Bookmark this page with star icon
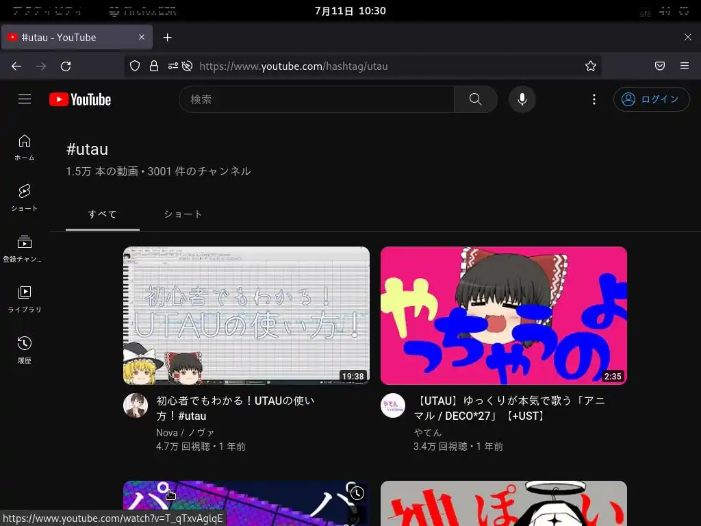This screenshot has height=526, width=701. (x=591, y=66)
